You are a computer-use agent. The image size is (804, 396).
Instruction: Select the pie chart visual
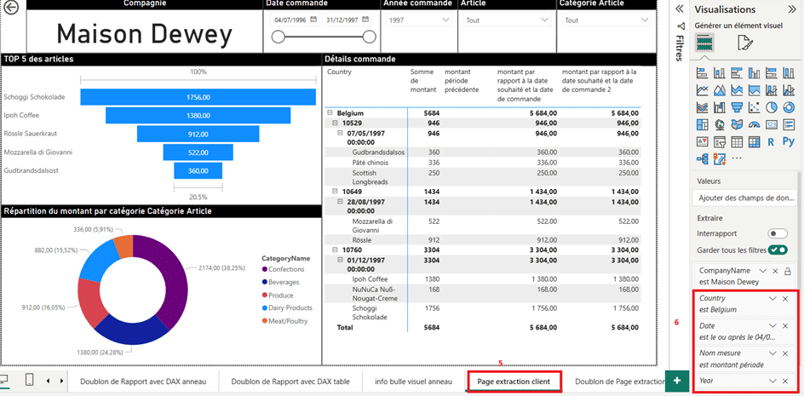click(x=772, y=107)
